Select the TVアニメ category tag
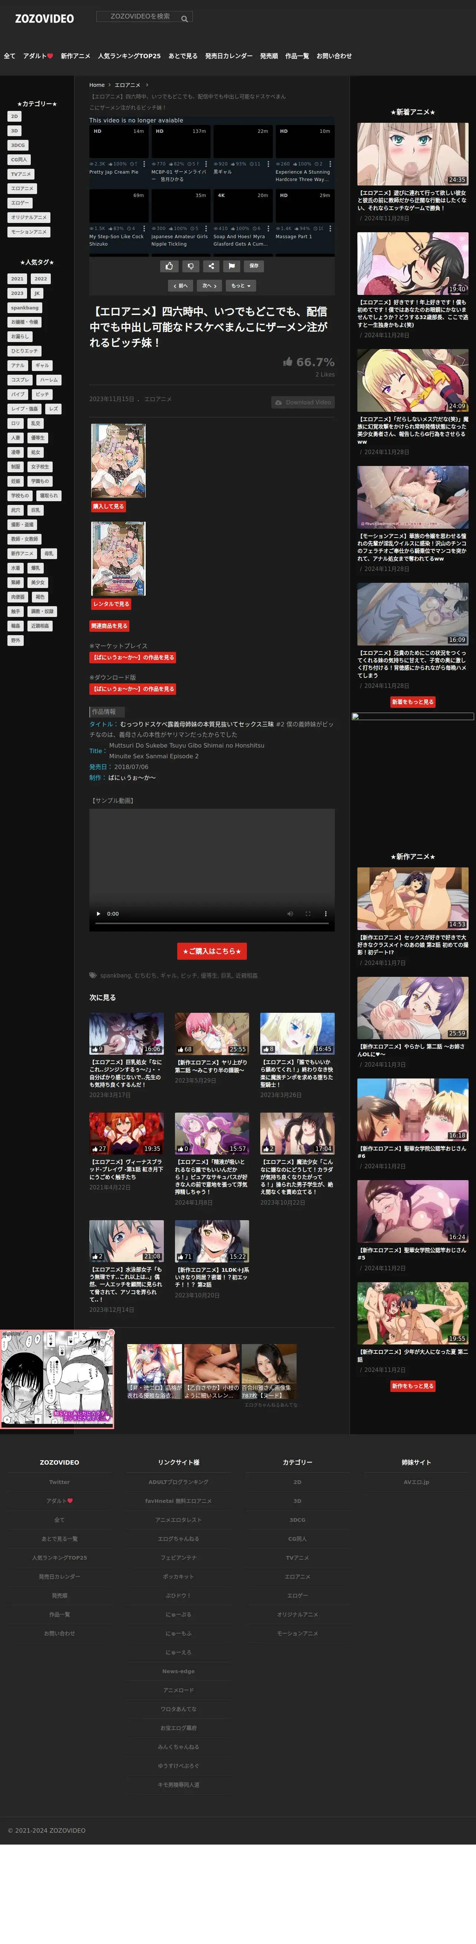Image resolution: width=476 pixels, height=1944 pixels. click(20, 174)
